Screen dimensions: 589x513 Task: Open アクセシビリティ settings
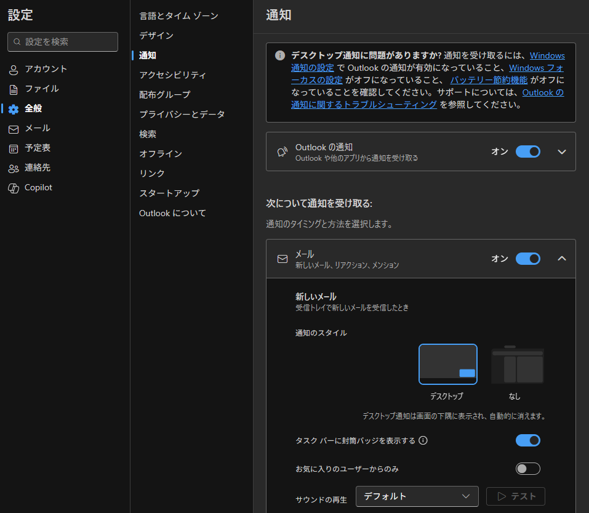(172, 75)
